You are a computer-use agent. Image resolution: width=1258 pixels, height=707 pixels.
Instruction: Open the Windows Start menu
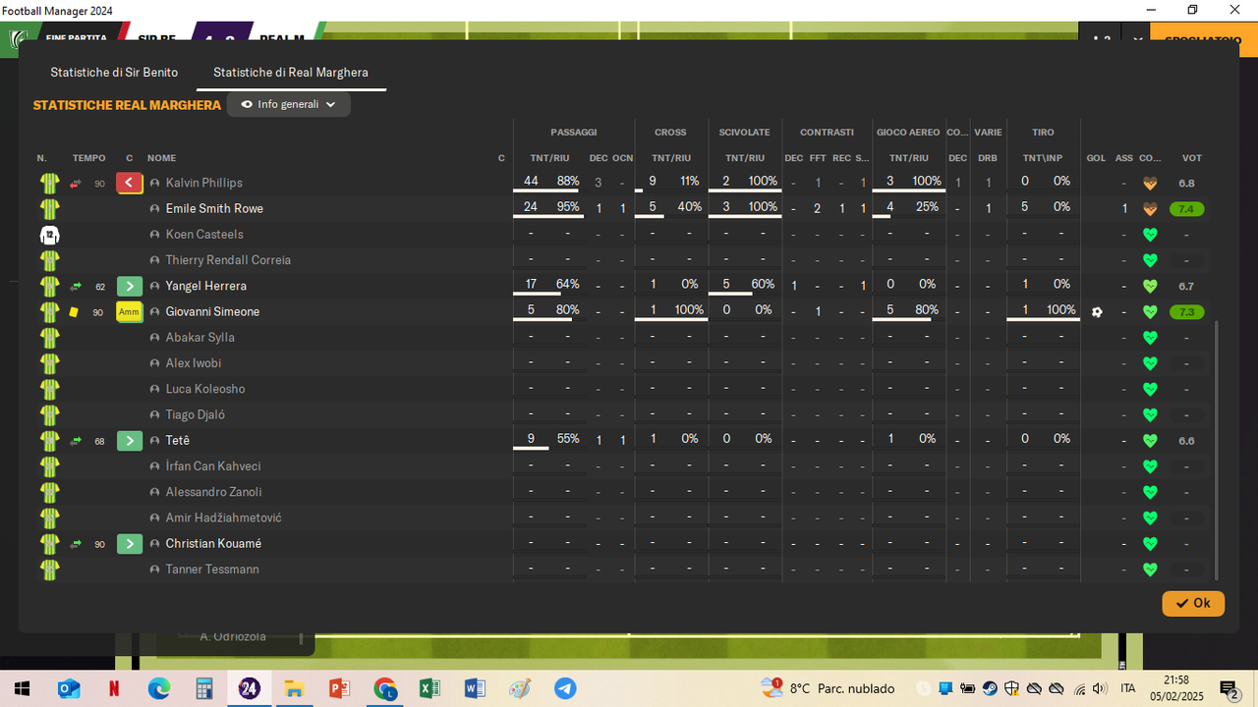click(x=22, y=688)
